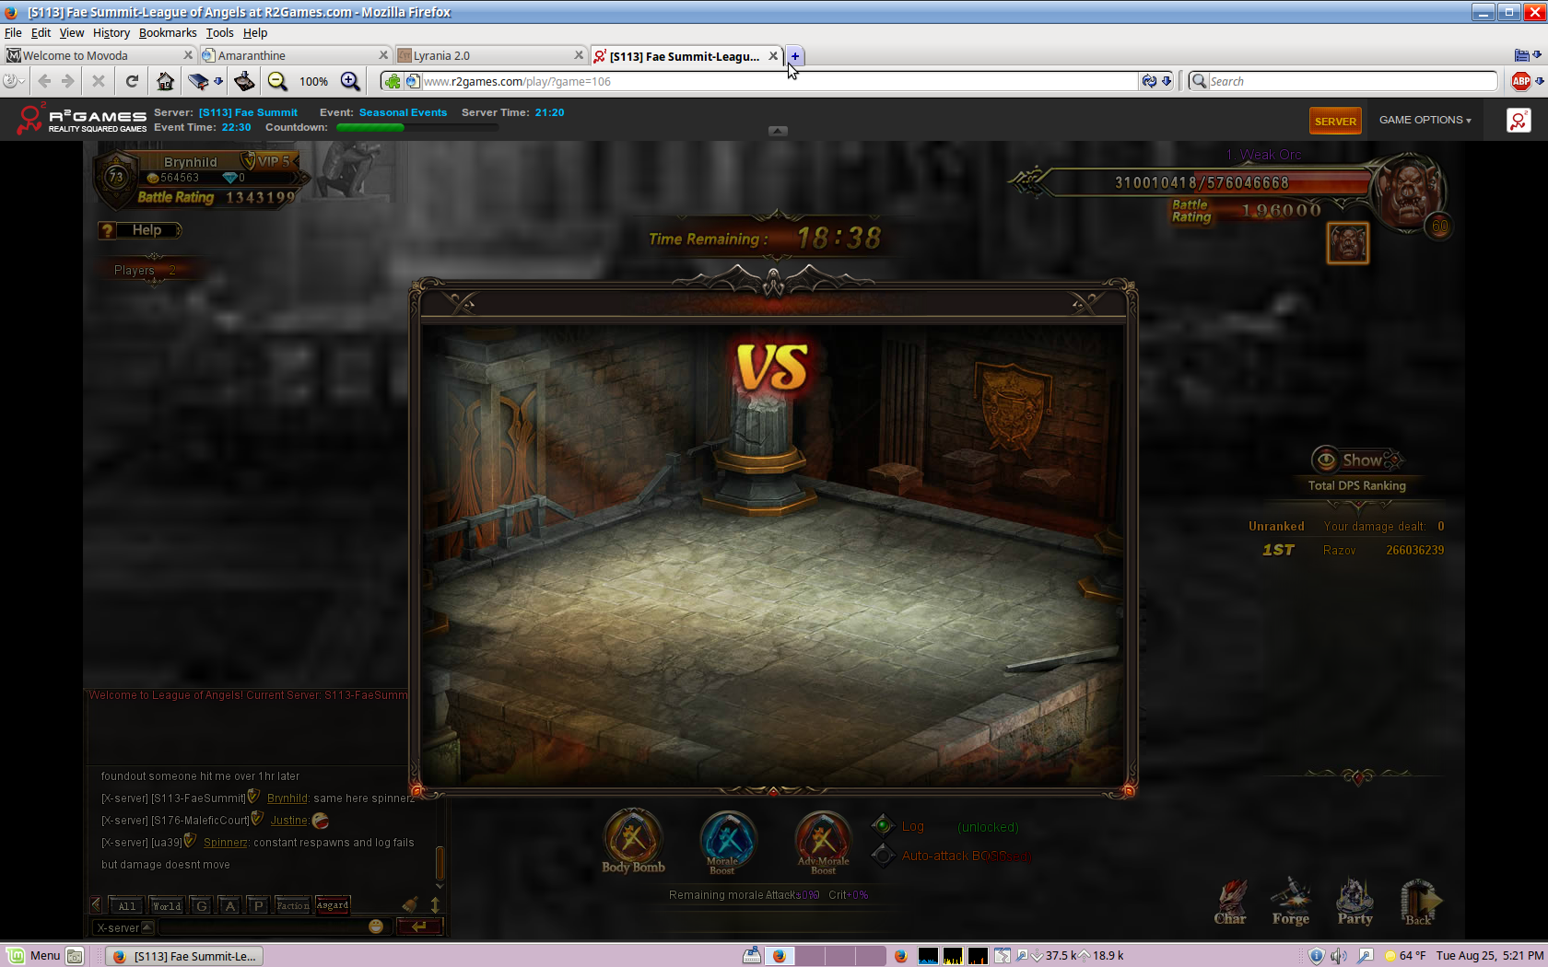Expand the GAME OPTIONS menu
Image resolution: width=1548 pixels, height=967 pixels.
tap(1425, 120)
